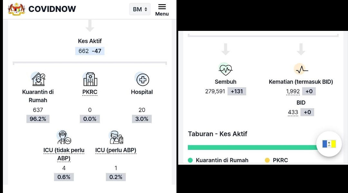Click the underlined BID 433 figure
This screenshot has width=348, height=193.
[293, 112]
